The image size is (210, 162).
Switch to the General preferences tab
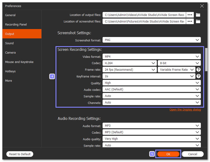[x=10, y=15]
